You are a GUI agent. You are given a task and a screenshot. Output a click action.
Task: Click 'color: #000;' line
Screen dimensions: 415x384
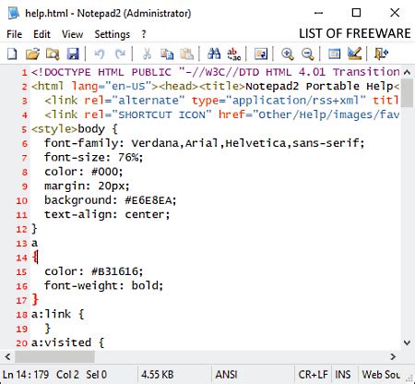[x=84, y=172]
